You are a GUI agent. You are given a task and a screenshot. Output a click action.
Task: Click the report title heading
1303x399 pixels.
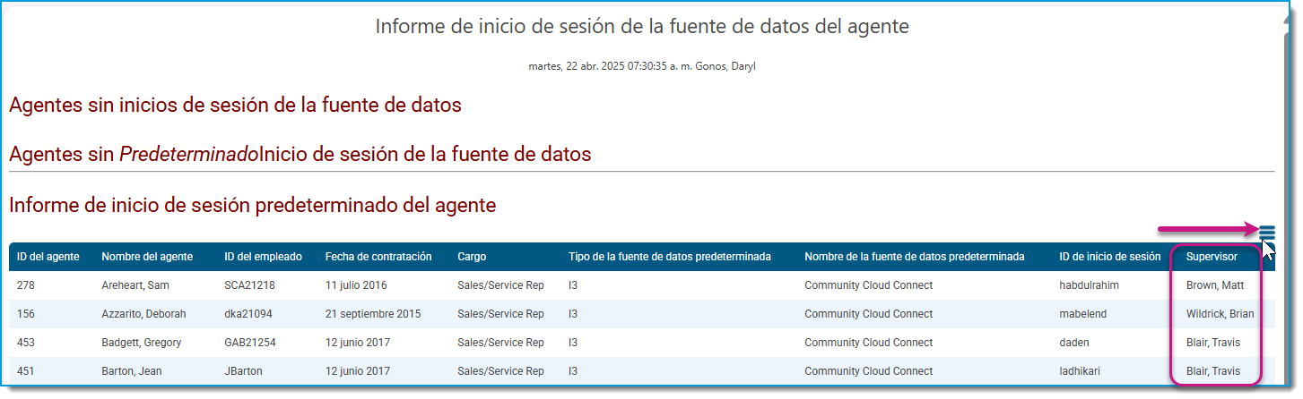click(x=642, y=27)
